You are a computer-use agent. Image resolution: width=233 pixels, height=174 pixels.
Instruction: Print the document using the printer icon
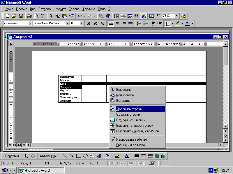pos(29,16)
